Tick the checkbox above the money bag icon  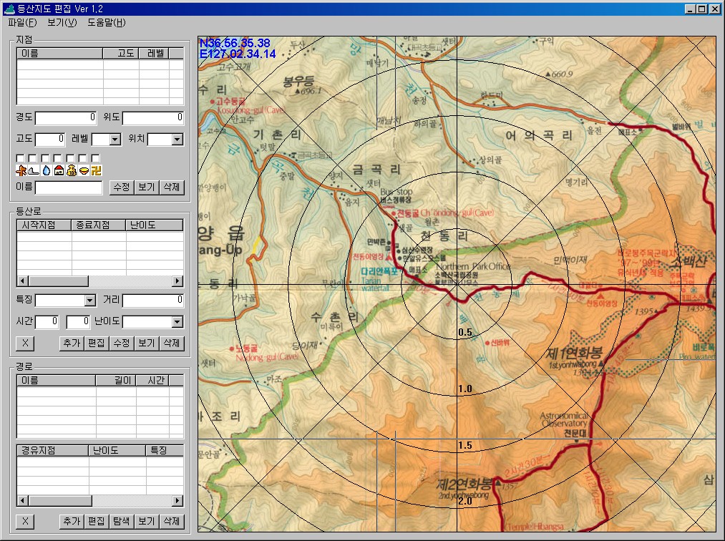[70, 159]
